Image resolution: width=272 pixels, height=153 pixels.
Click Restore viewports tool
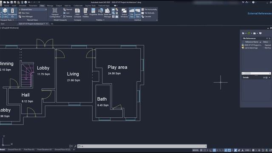[x=68, y=17]
